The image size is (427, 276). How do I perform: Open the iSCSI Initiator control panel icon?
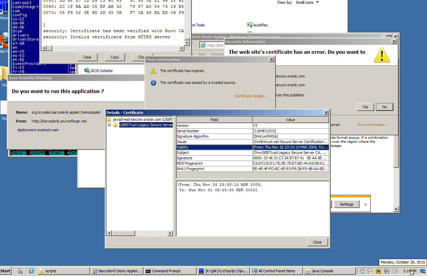tap(101, 71)
